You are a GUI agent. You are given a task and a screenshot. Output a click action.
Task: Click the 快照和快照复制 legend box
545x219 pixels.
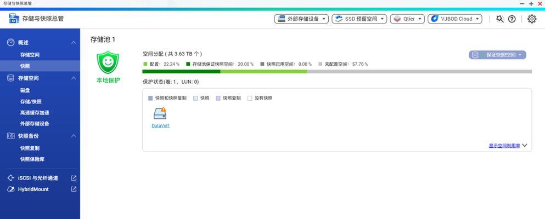pos(150,99)
